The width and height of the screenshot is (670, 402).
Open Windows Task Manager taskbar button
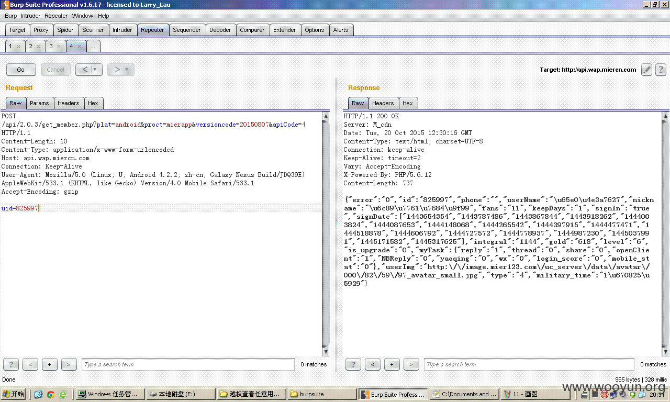109,394
